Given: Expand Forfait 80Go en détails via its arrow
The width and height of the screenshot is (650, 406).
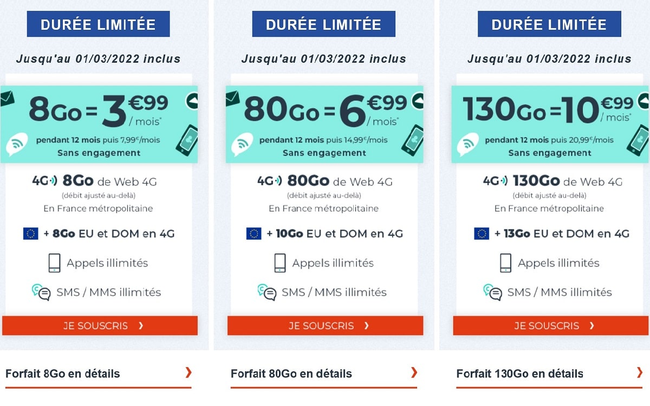Looking at the screenshot, I should 414,374.
